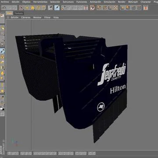Open the Cámaras viewport dropdown menu
This screenshot has width=158, height=158.
click(26, 18)
